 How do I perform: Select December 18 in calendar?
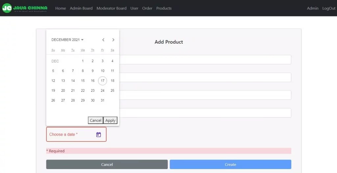click(113, 81)
